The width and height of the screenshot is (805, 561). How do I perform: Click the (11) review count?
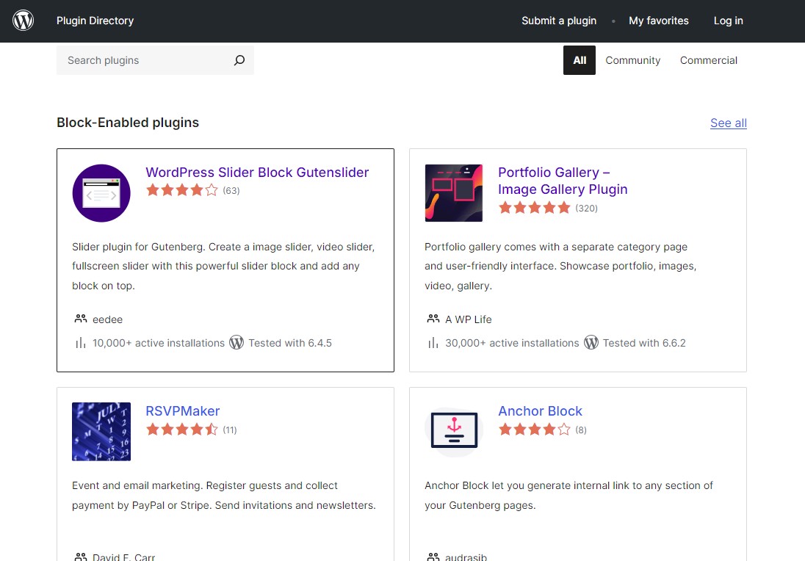tap(229, 430)
